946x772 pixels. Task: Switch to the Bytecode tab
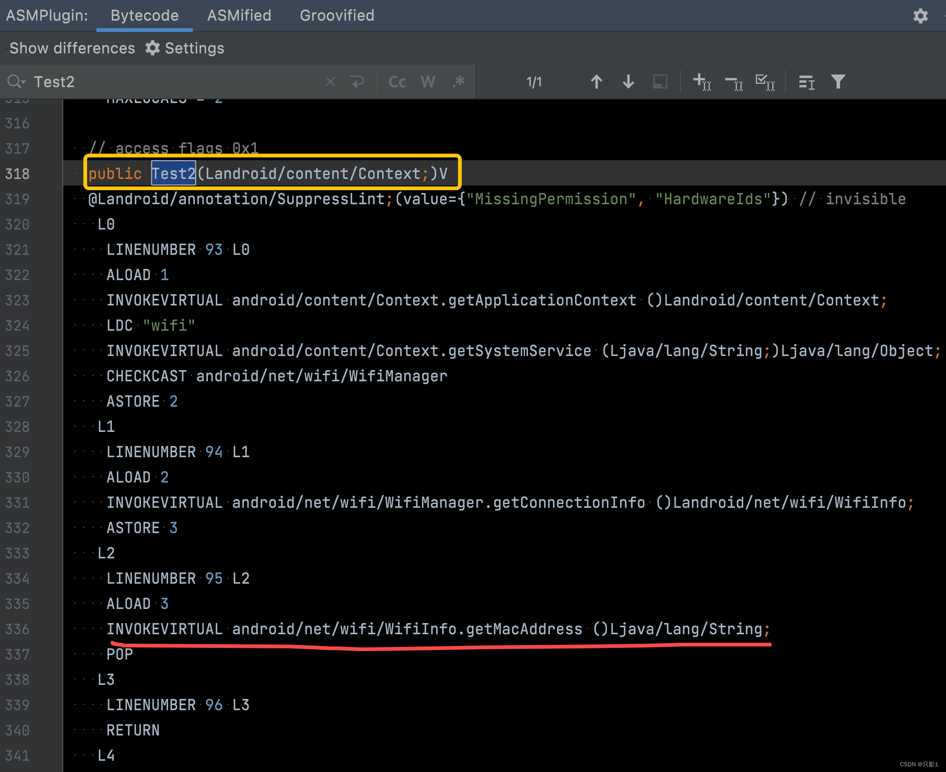pyautogui.click(x=144, y=15)
